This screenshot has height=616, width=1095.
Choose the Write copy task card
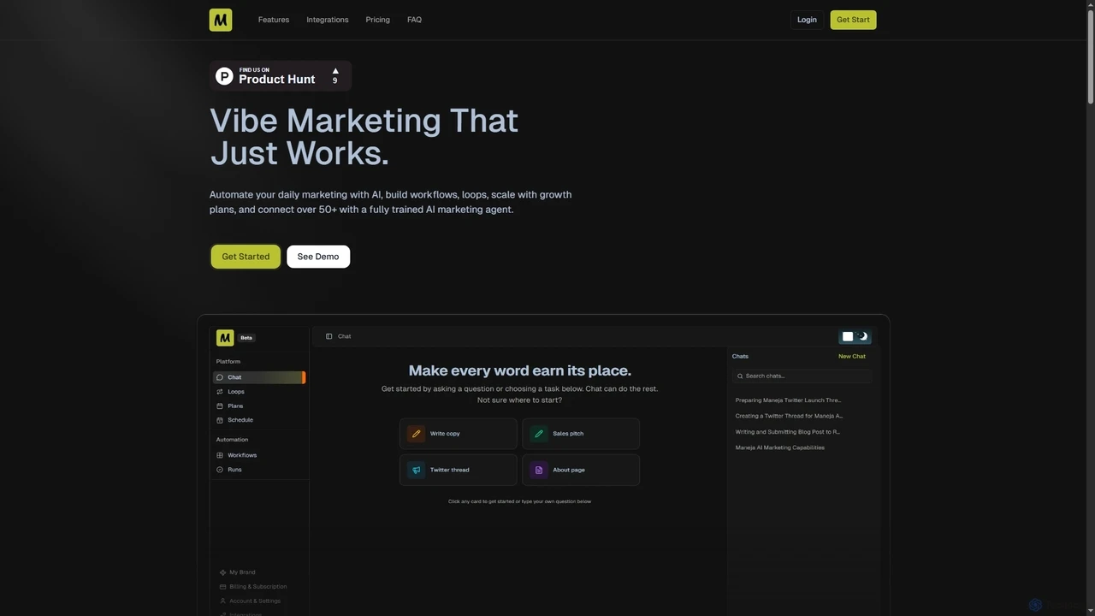(x=459, y=434)
